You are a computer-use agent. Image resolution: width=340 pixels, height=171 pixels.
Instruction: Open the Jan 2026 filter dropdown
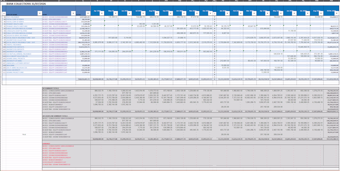coord(228,13)
